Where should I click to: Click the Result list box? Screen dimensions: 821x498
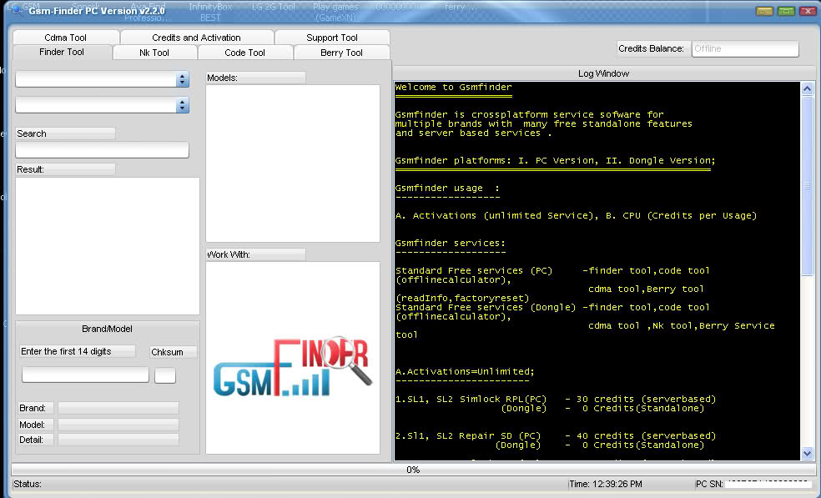[x=108, y=245]
